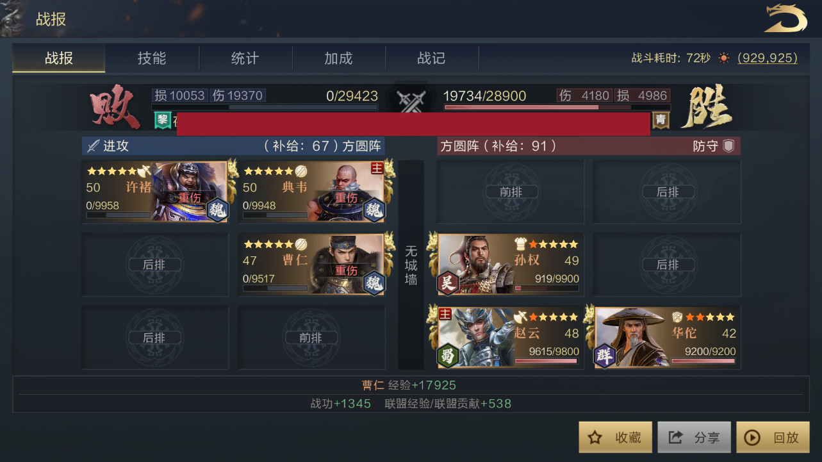Click the golden dragon back icon

click(x=785, y=19)
